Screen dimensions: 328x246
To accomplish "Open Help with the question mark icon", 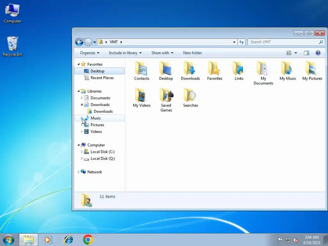I will click(x=318, y=53).
